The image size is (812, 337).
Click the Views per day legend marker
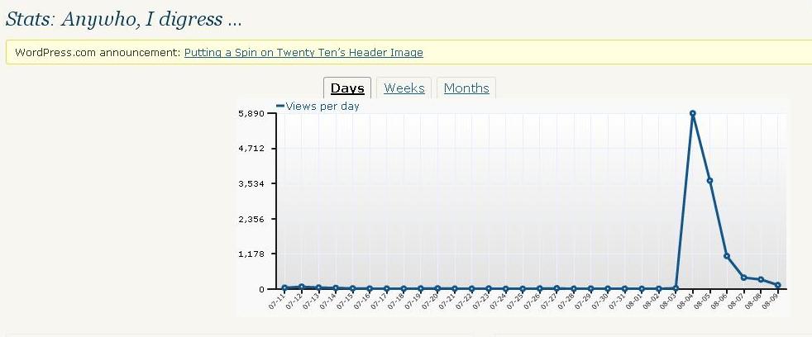click(x=280, y=106)
